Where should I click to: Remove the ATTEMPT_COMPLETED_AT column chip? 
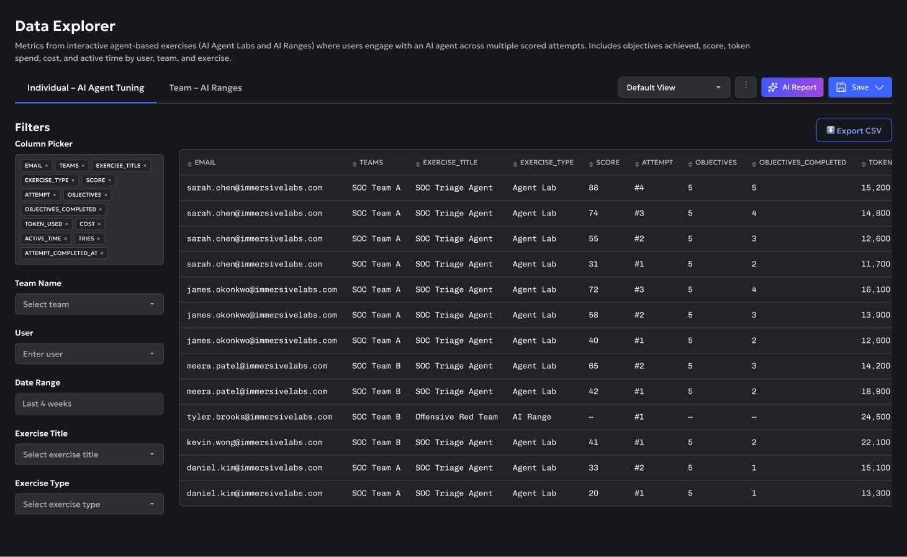pos(102,253)
